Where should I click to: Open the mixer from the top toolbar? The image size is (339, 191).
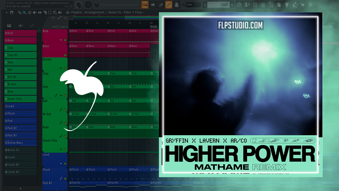(263, 5)
